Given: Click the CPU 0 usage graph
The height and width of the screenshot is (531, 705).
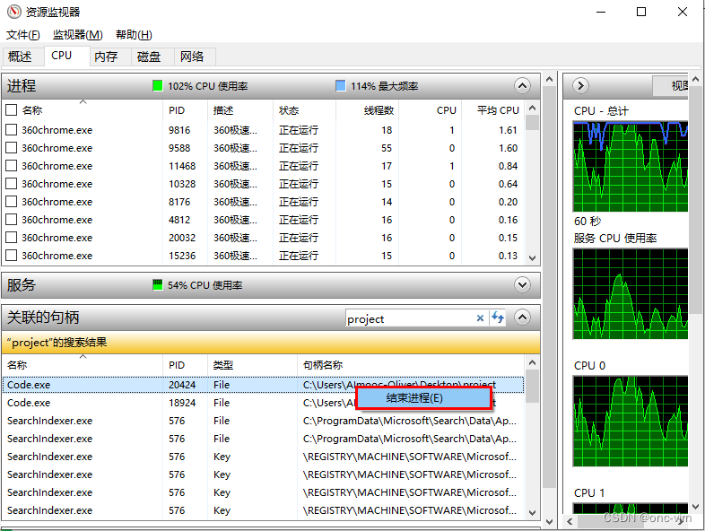Looking at the screenshot, I should [631, 422].
